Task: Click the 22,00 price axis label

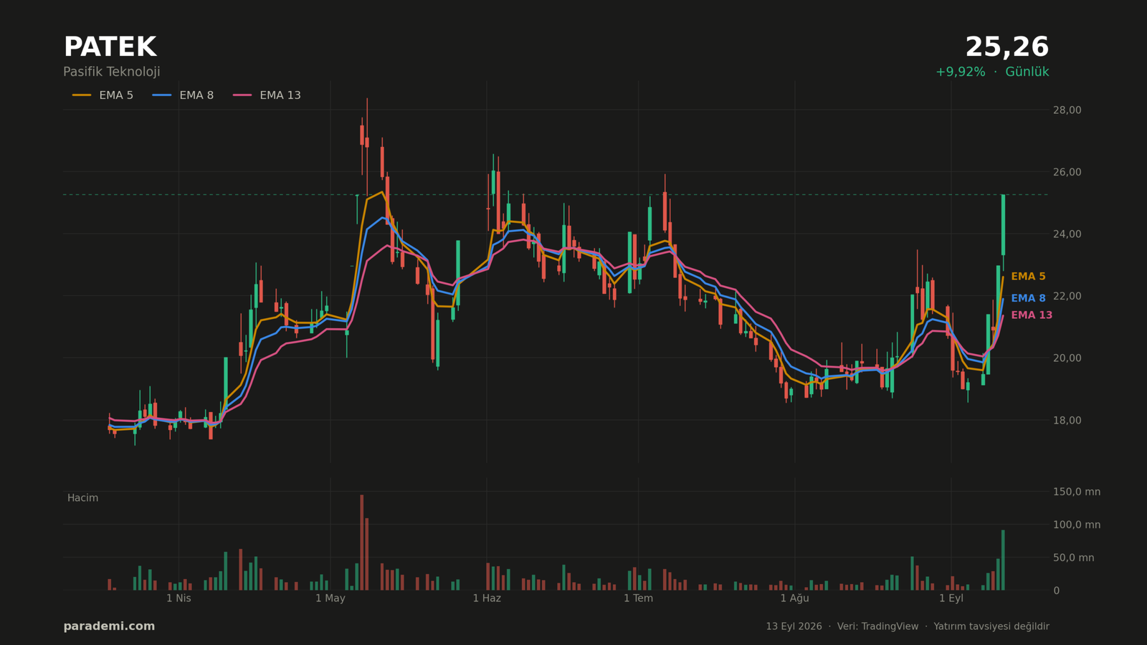Action: tap(1067, 296)
